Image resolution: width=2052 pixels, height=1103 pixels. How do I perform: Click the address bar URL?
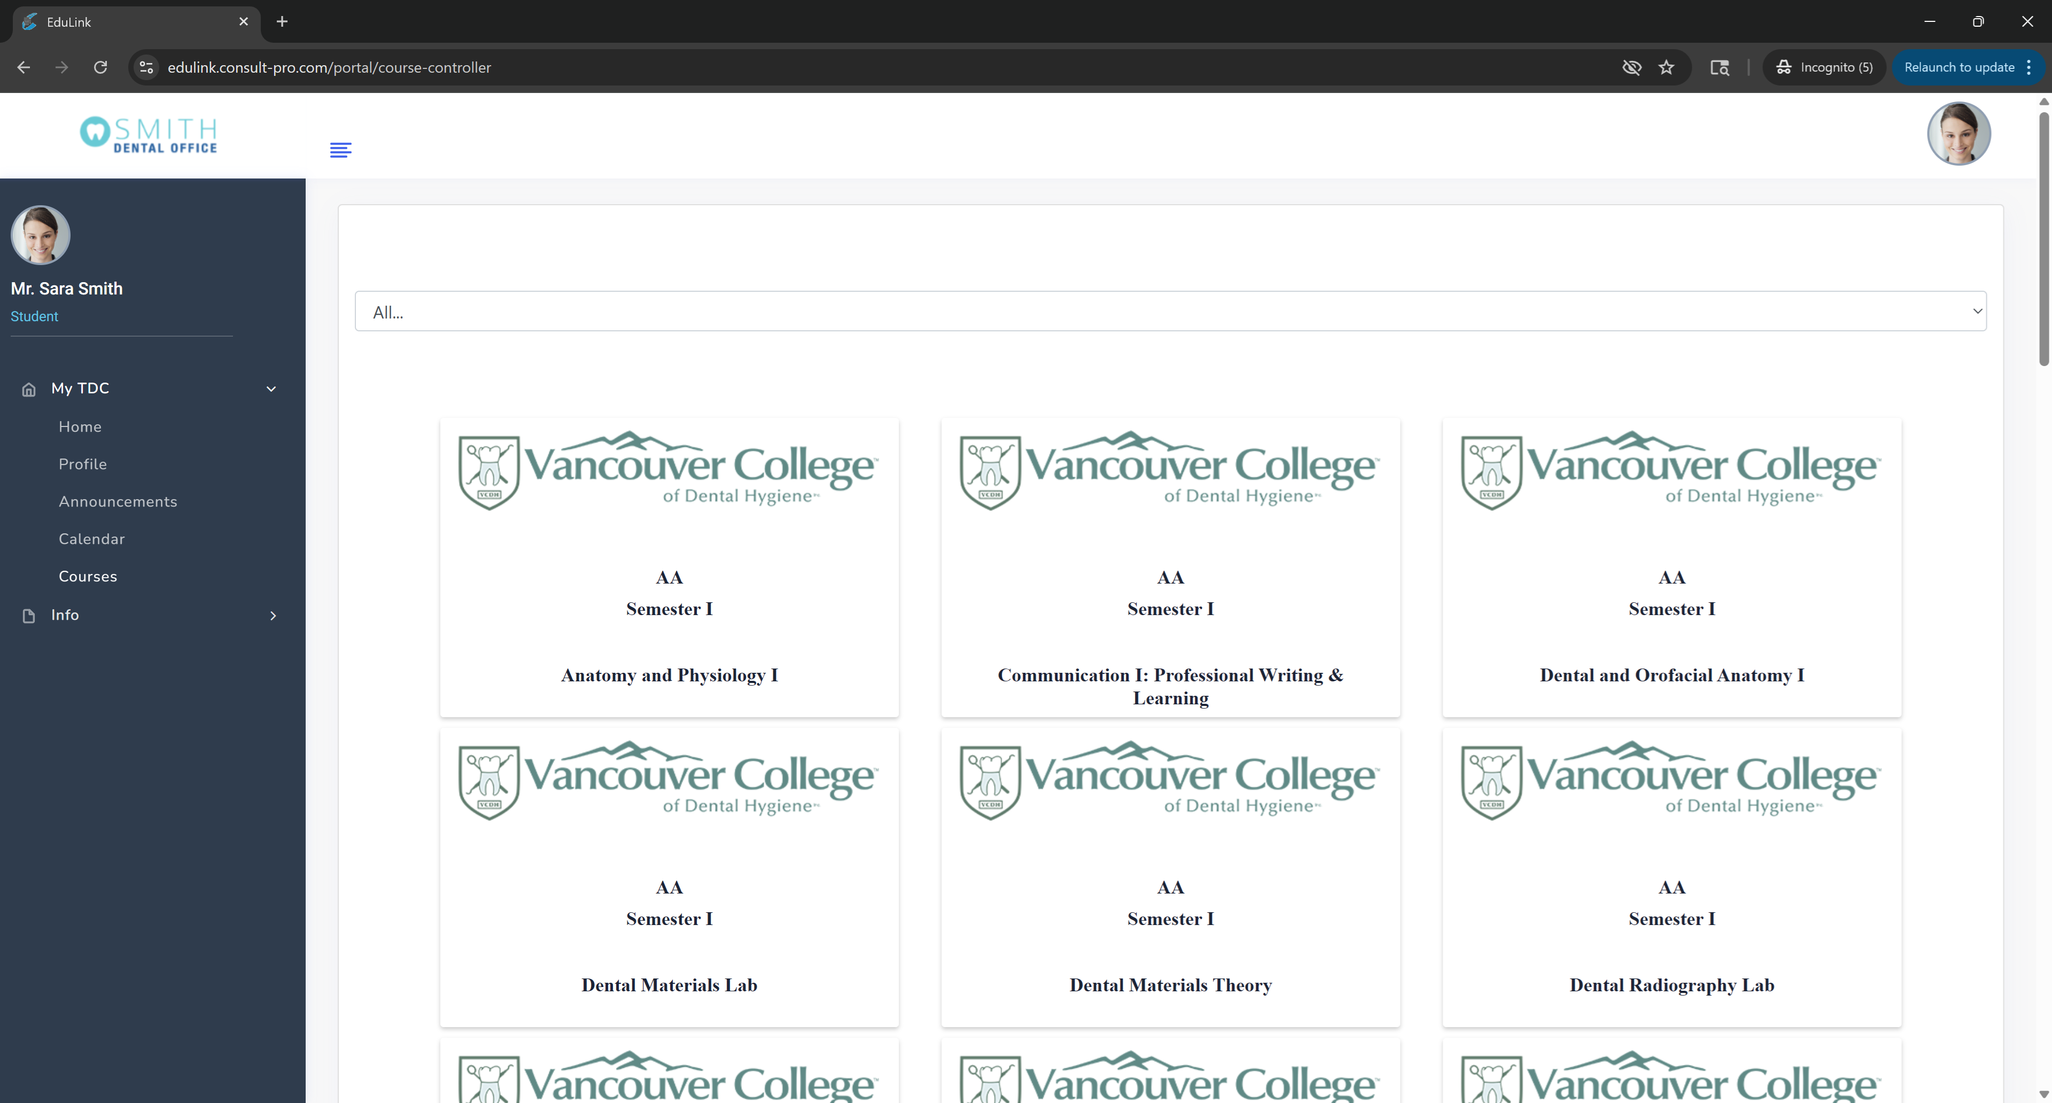click(329, 68)
